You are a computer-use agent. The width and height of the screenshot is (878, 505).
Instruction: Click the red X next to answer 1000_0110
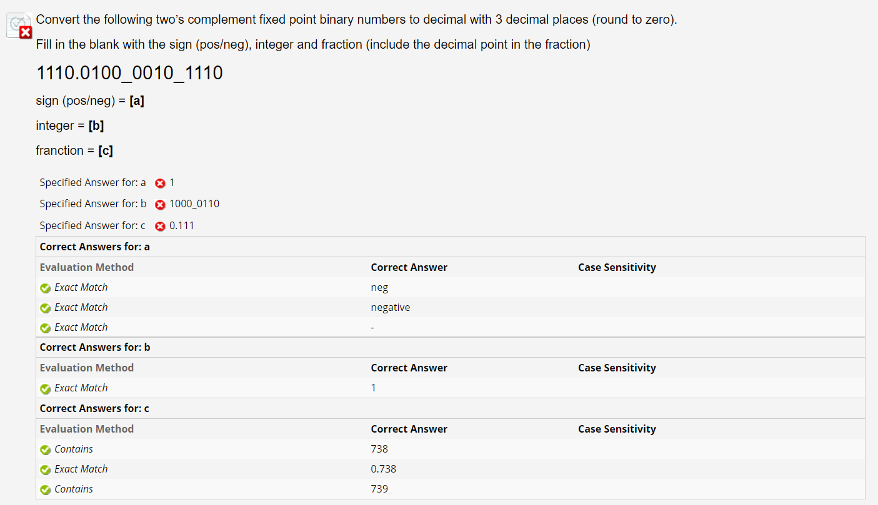click(160, 204)
